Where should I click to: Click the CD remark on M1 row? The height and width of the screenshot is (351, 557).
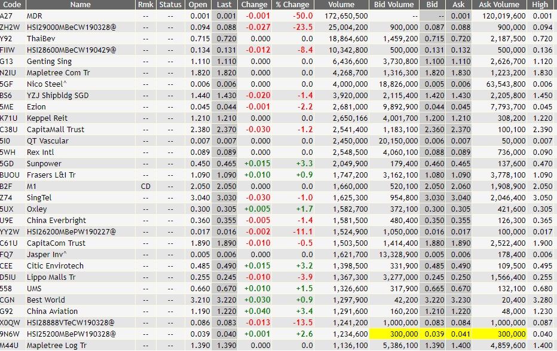(x=146, y=187)
